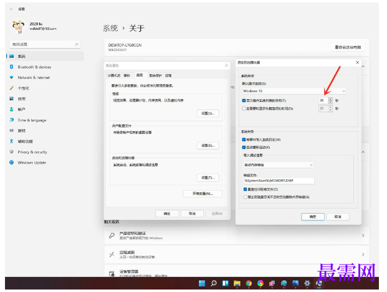Click the user account avatar picture
Image resolution: width=387 pixels, height=292 pixels.
(19, 26)
